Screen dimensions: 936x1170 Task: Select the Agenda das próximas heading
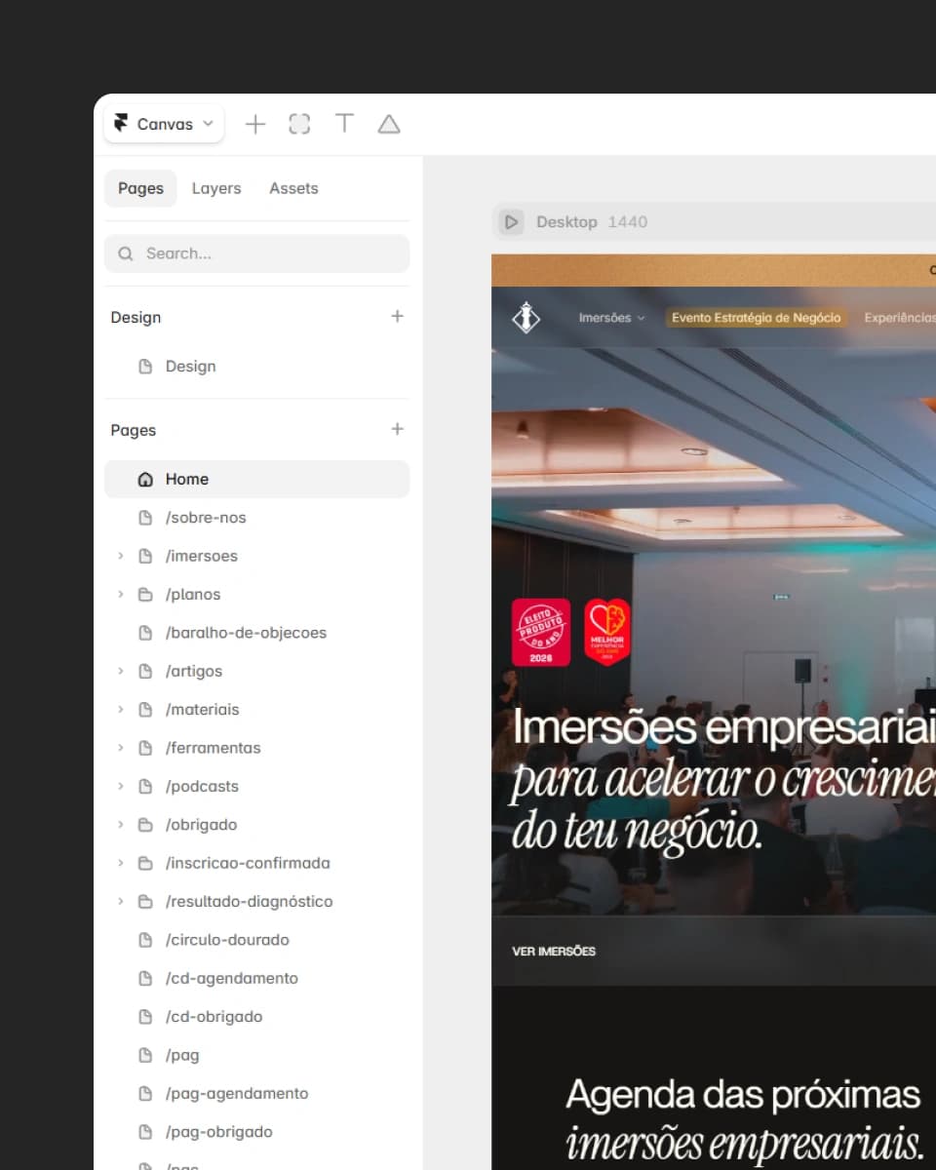[743, 1095]
